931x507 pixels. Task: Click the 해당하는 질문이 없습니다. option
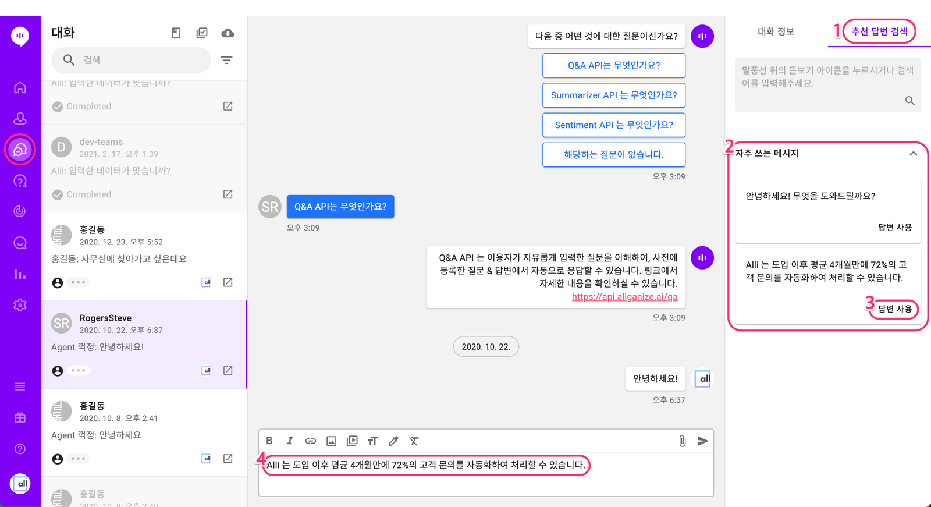tap(614, 154)
